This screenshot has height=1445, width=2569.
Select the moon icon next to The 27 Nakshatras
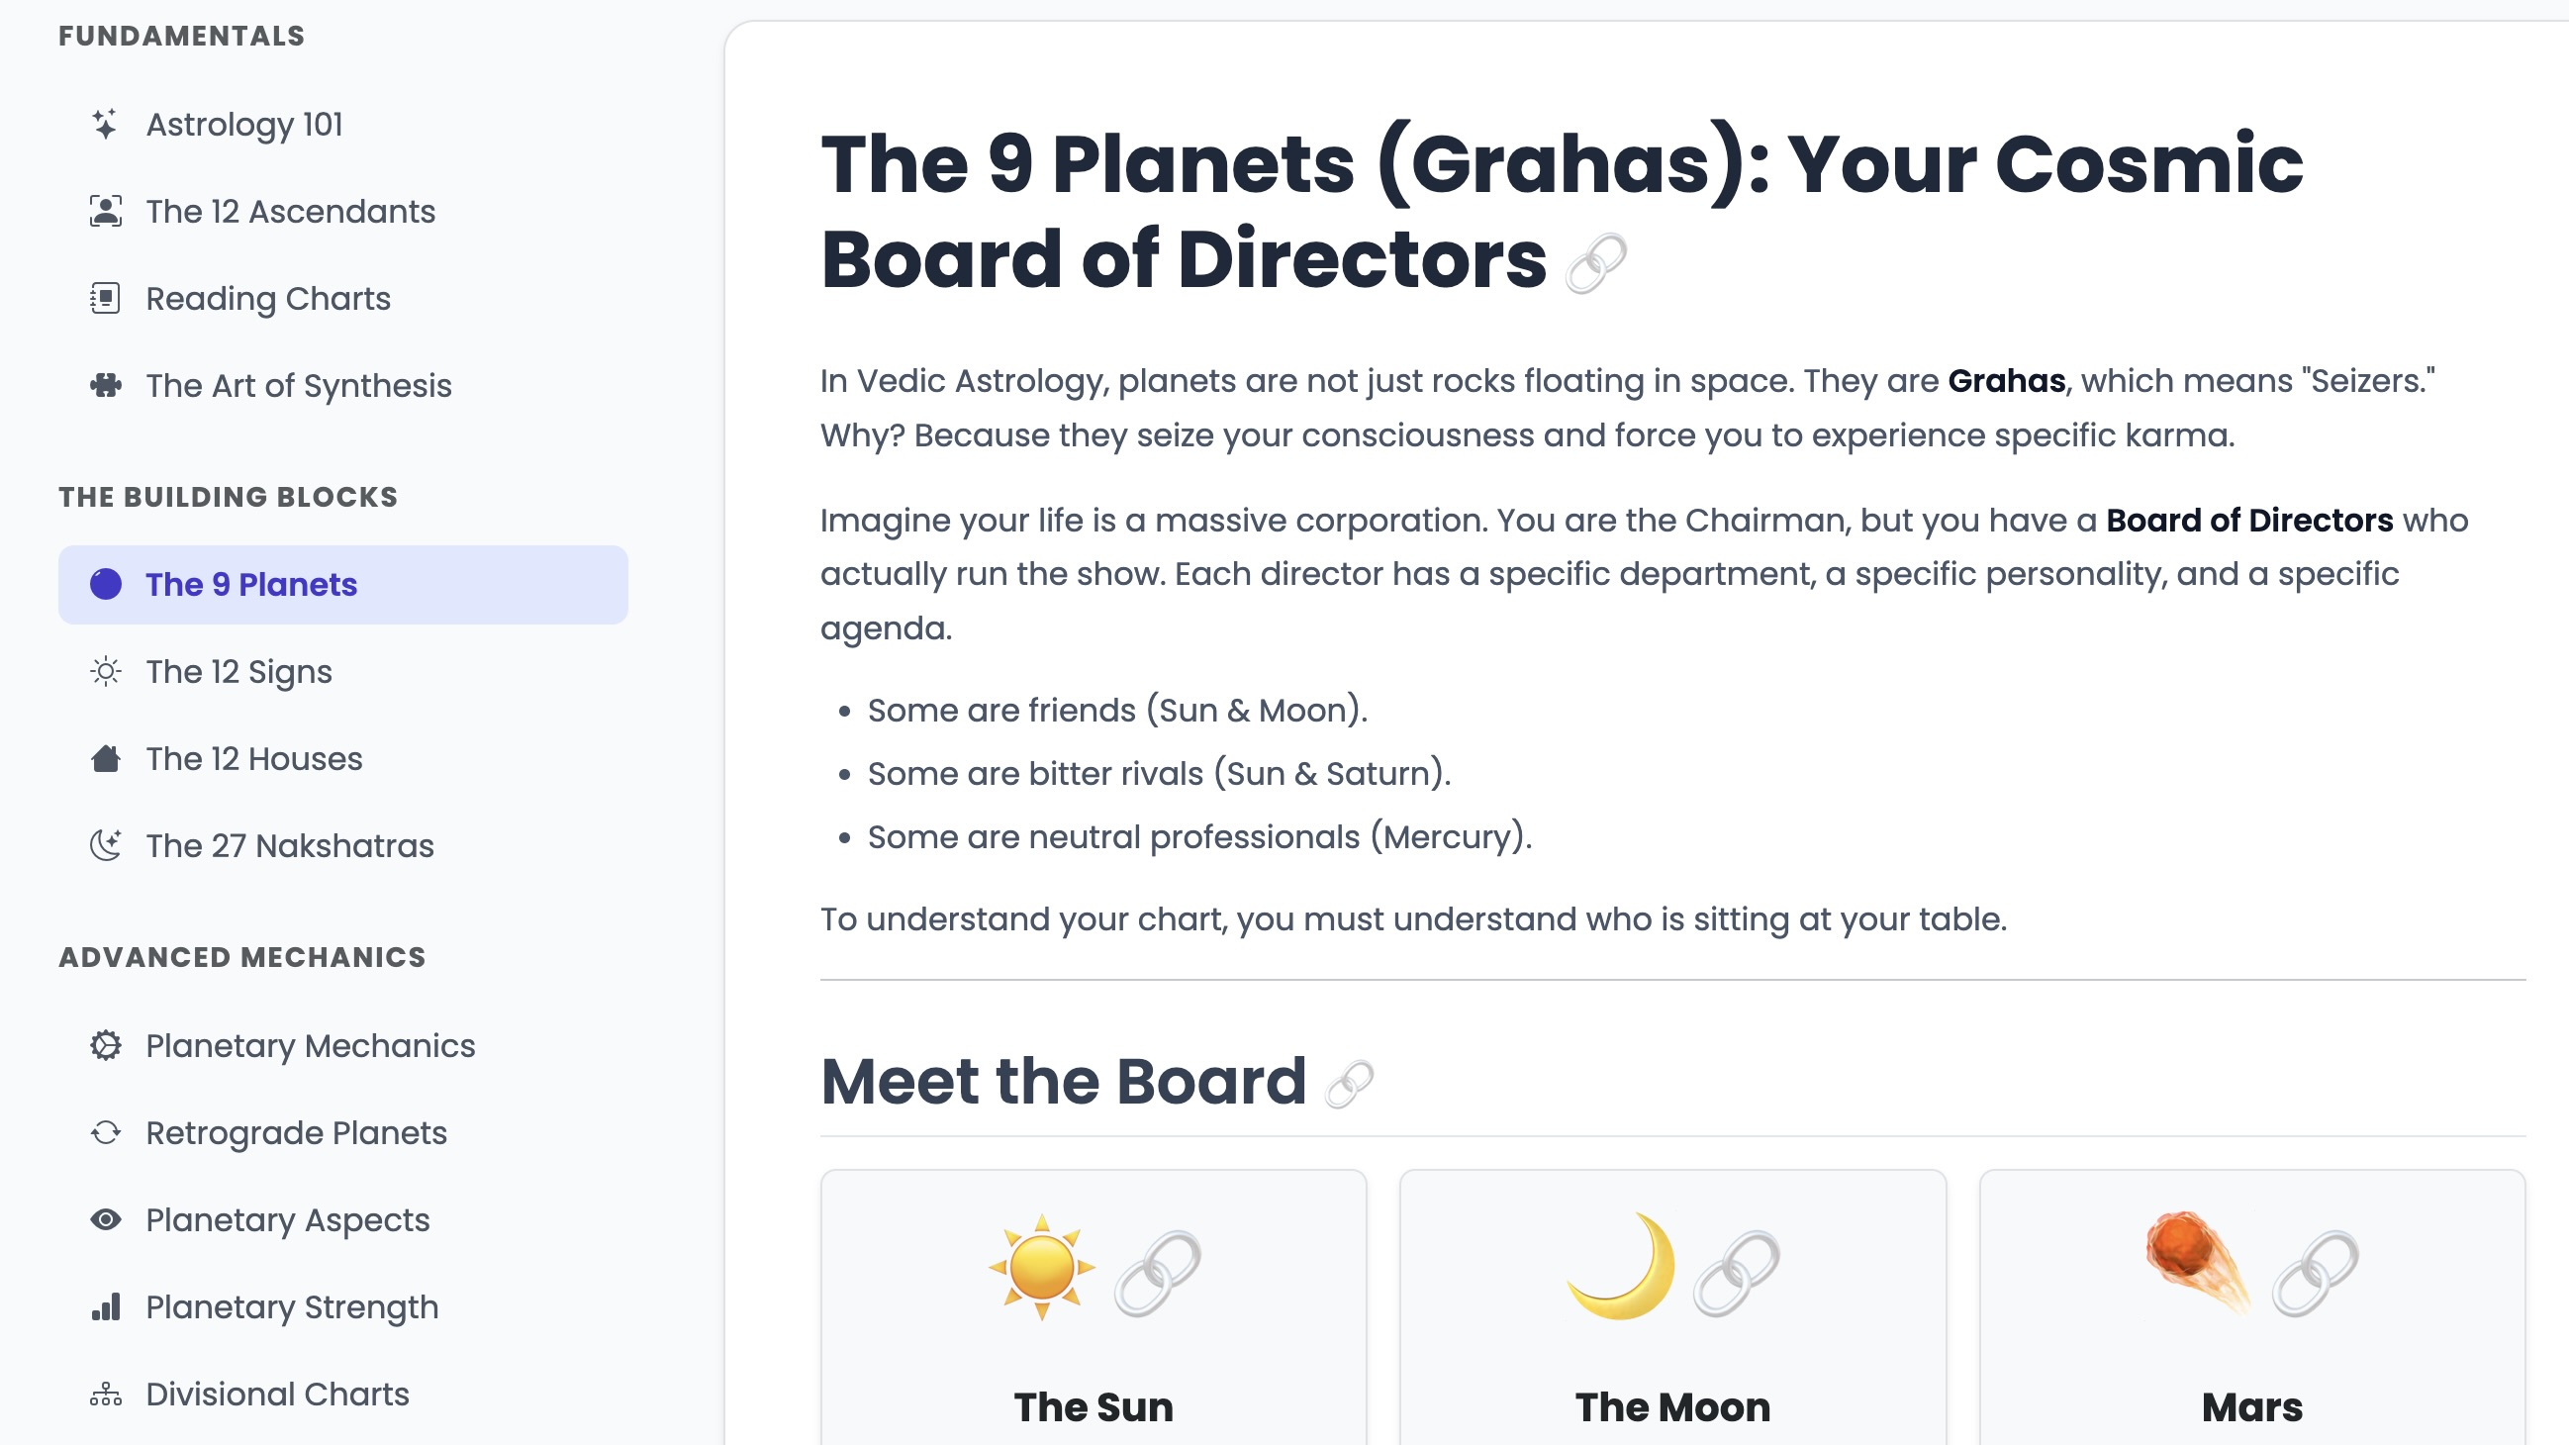point(105,844)
